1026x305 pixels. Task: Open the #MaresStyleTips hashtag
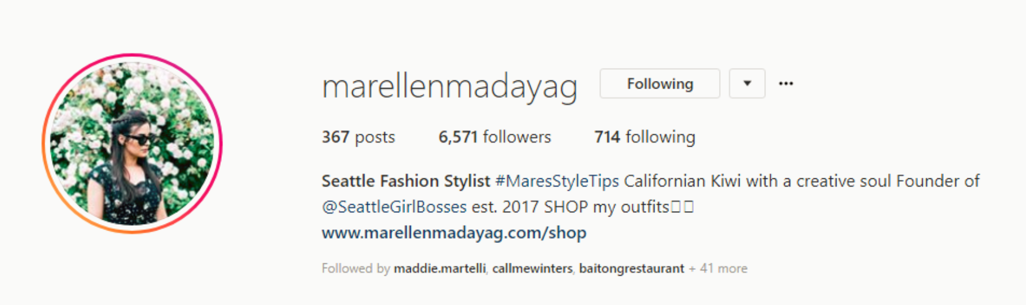point(557,181)
